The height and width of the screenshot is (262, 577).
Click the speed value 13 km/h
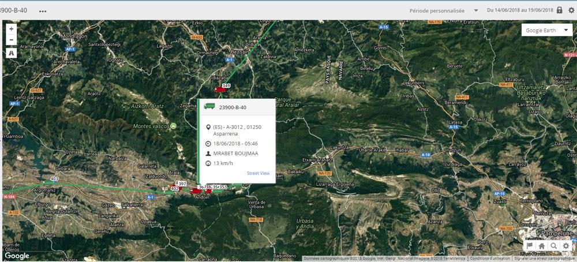223,163
